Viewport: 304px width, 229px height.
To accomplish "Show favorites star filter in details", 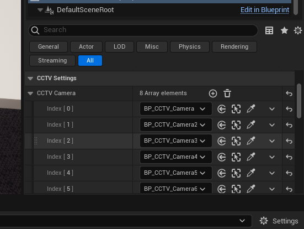I will (284, 30).
